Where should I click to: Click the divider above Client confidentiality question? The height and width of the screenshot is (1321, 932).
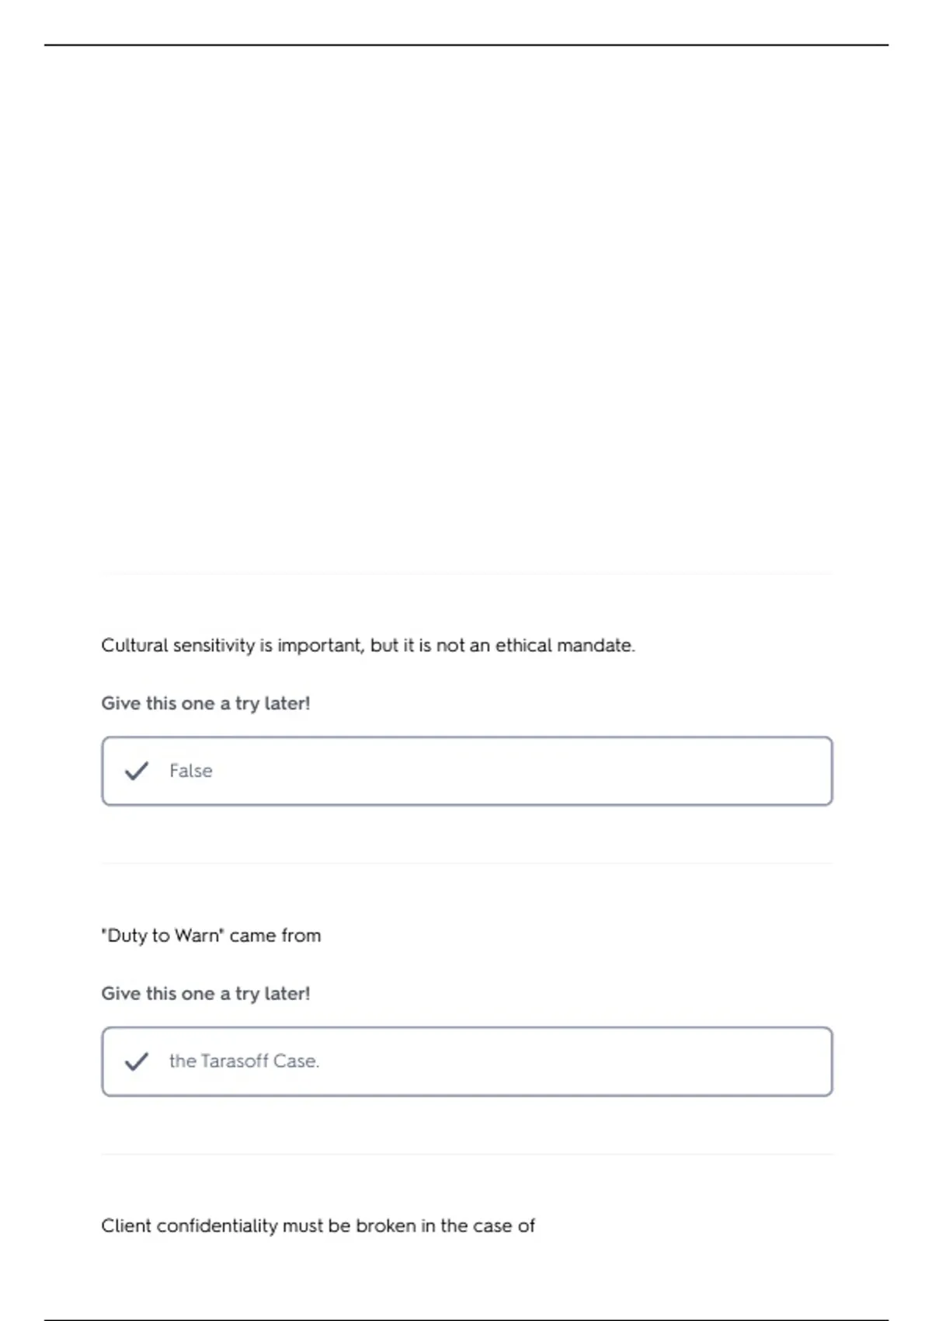click(x=467, y=1154)
